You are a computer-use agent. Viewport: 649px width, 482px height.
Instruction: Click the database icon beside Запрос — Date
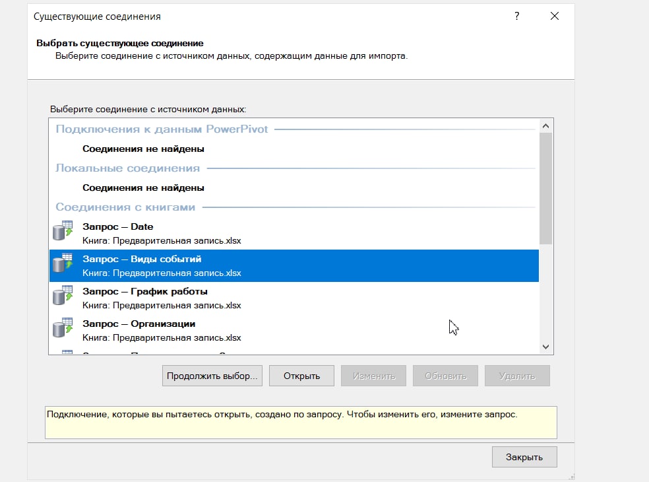63,230
